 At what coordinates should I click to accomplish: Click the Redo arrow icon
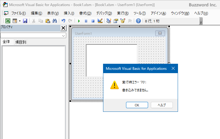[70, 21]
